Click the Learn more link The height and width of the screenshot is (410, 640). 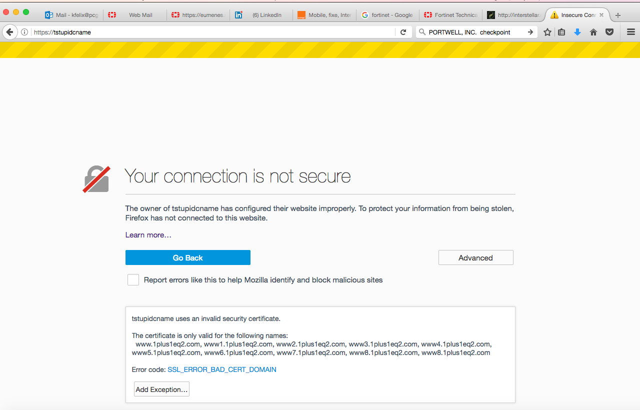pos(148,234)
